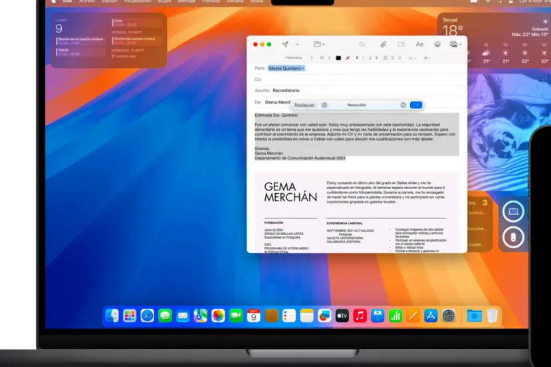The image size is (551, 367).
Task: Send the email with the paper plane icon
Action: tap(285, 44)
